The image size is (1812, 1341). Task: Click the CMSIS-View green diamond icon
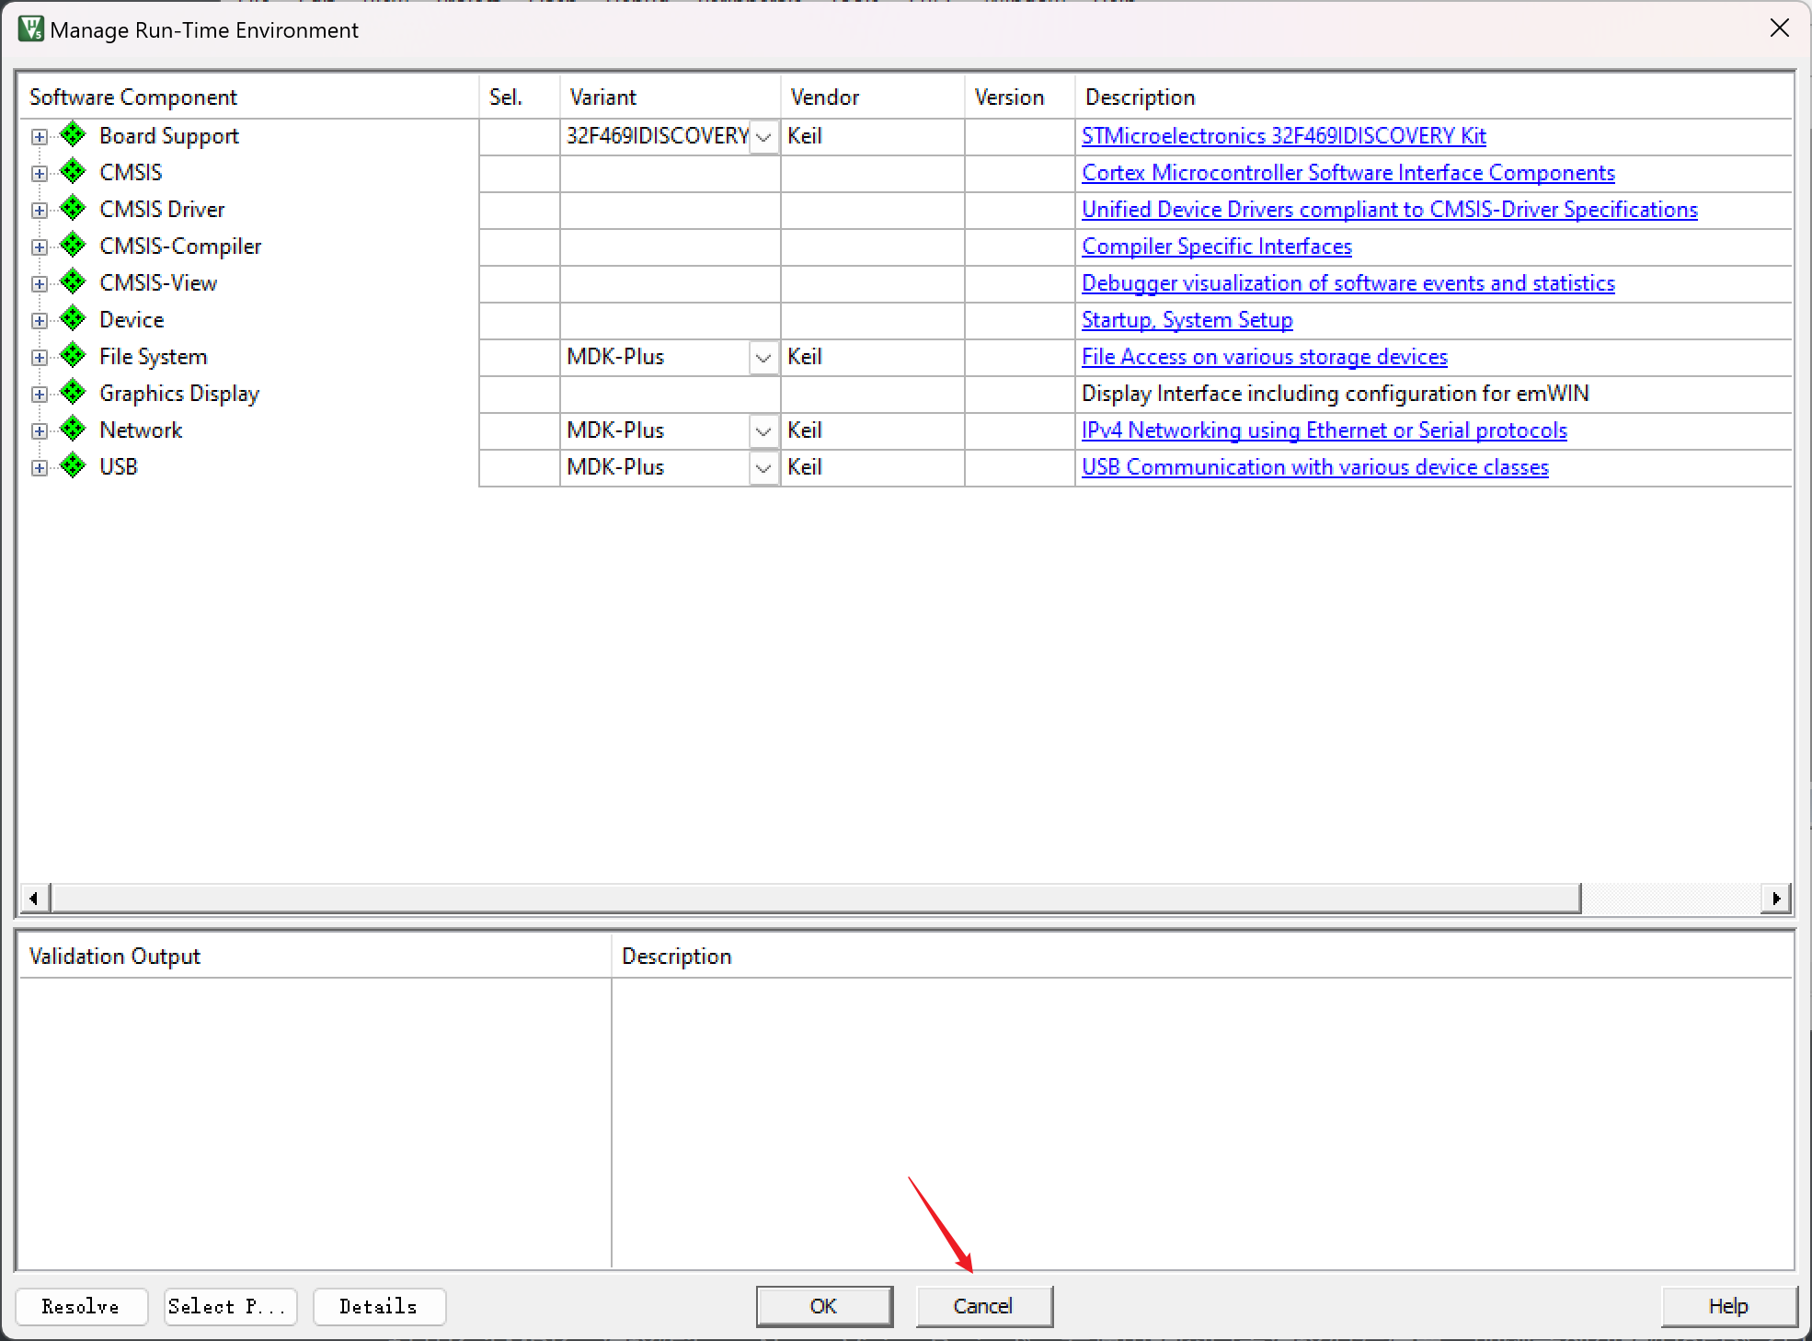[73, 282]
